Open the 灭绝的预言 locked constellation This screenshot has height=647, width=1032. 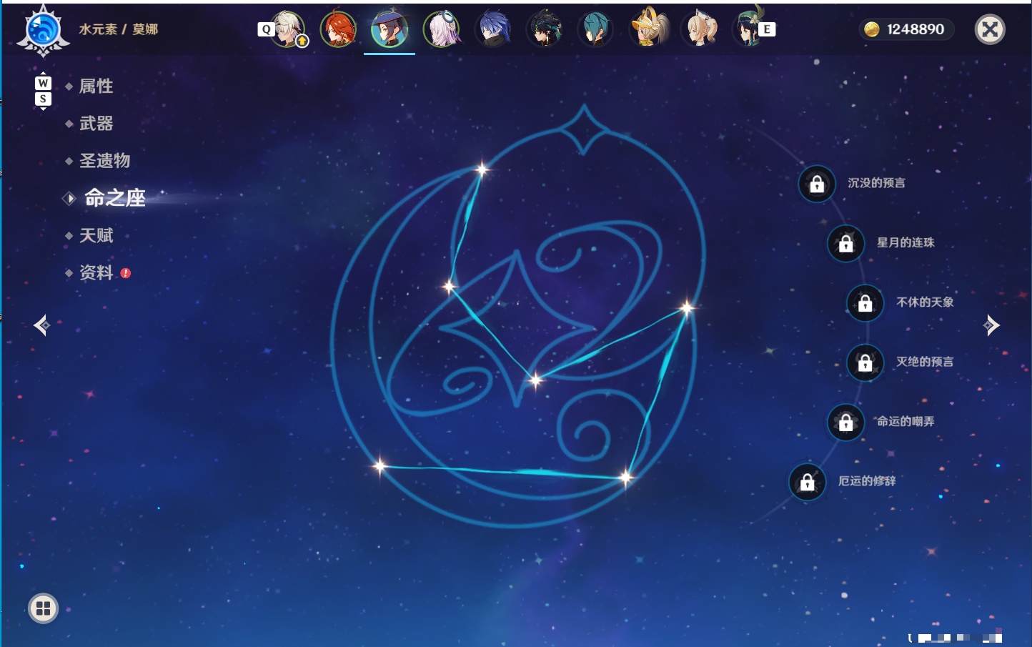[865, 362]
